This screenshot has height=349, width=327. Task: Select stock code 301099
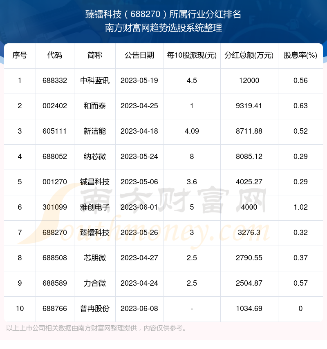pyautogui.click(x=55, y=208)
